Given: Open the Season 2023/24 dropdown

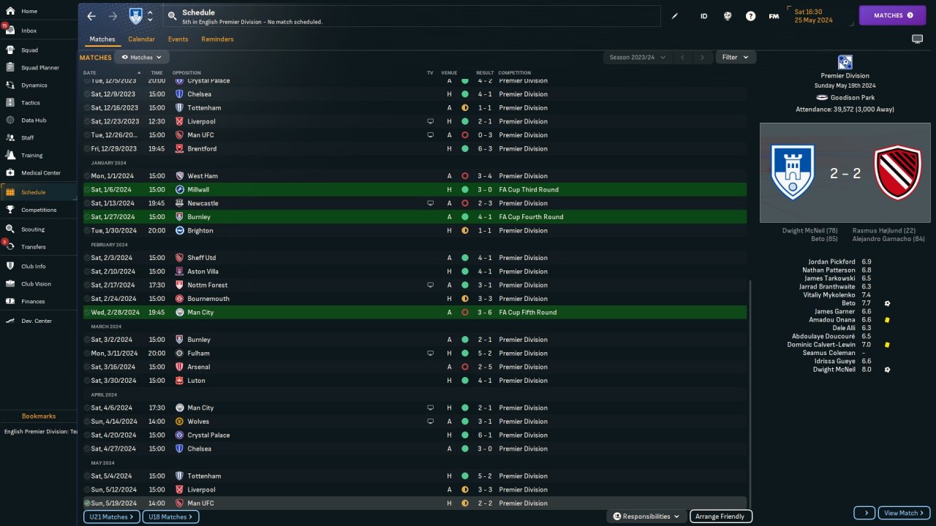Looking at the screenshot, I should [x=636, y=57].
